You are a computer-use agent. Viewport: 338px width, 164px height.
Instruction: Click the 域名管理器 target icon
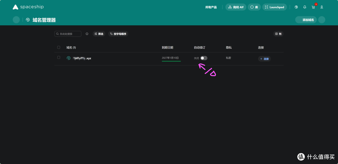[x=28, y=20]
